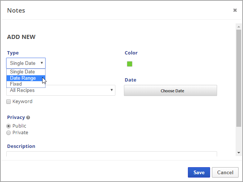Pick the Fixed option in list
Image resolution: width=243 pixels, height=182 pixels.
click(x=16, y=84)
